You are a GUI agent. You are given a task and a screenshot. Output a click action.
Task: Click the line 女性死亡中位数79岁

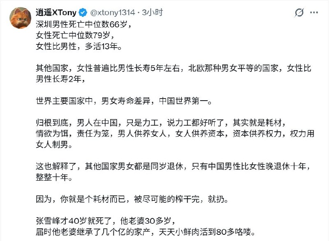pos(73,35)
